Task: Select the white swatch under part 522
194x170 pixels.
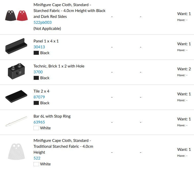Action: click(36, 164)
